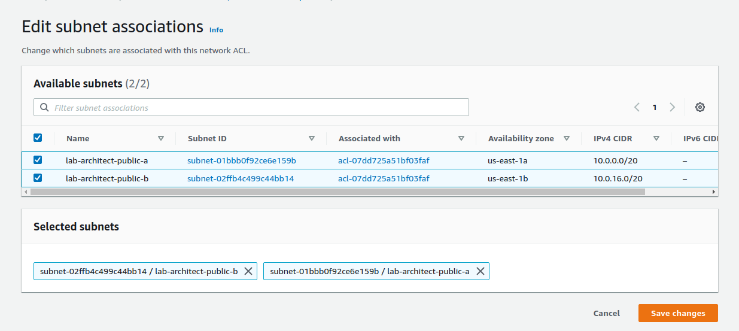739x331 pixels.
Task: Uncheck the lab-architect-public-a row checkbox
Action: tap(38, 160)
